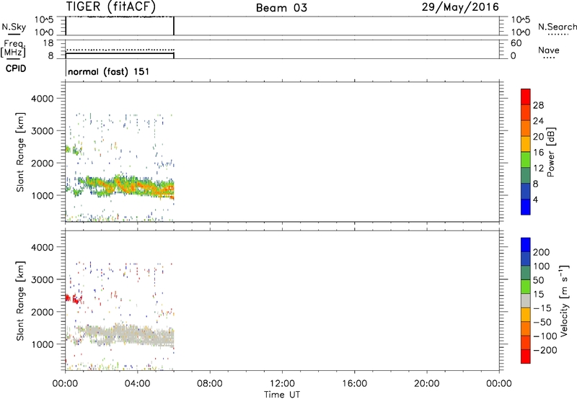The image size is (577, 399).
Task: Click the red bottom of velocity colorbar
Action: pos(526,357)
